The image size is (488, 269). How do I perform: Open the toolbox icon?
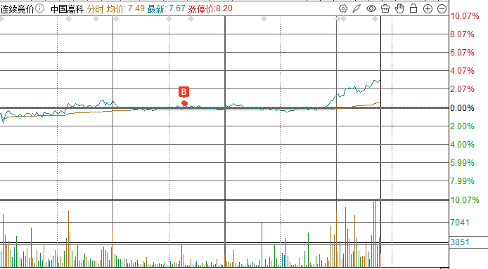click(385, 8)
